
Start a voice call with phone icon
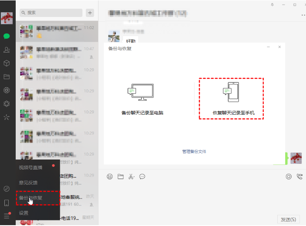point(299,176)
